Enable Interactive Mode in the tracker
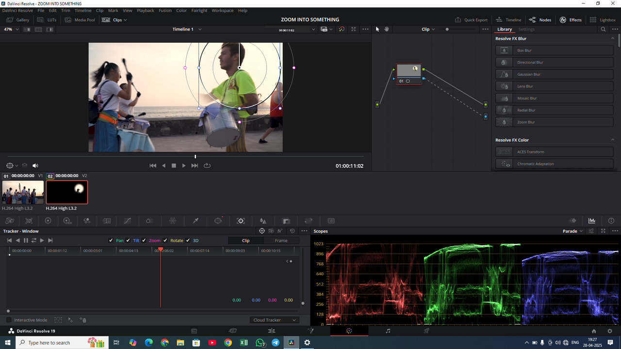The height and width of the screenshot is (349, 621). [x=8, y=320]
